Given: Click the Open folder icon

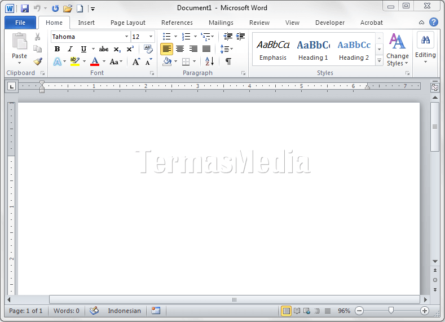Looking at the screenshot, I should tap(68, 8).
